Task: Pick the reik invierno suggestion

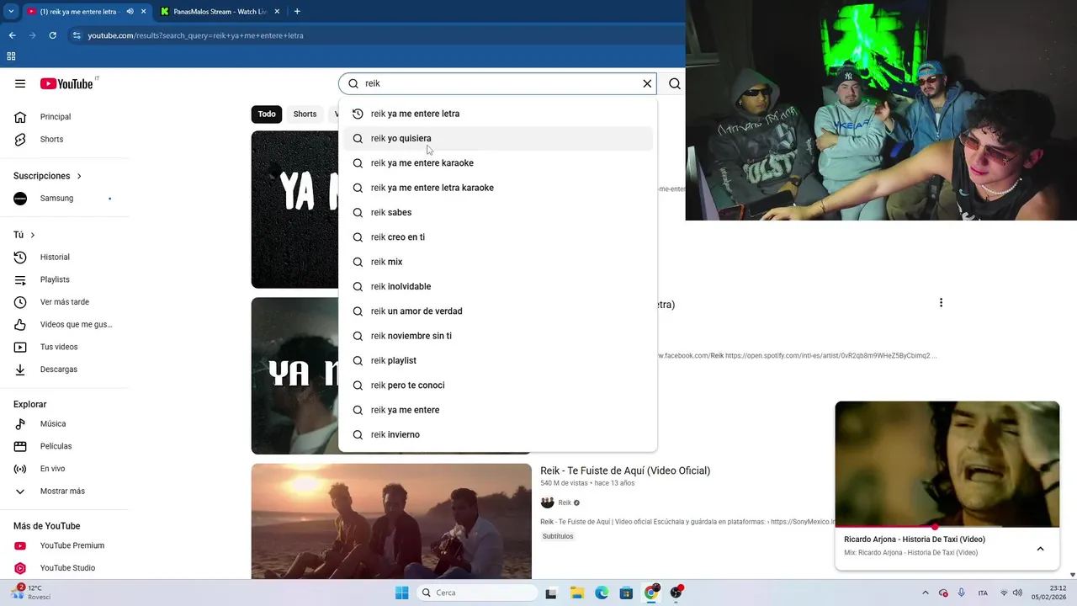Action: [x=497, y=434]
